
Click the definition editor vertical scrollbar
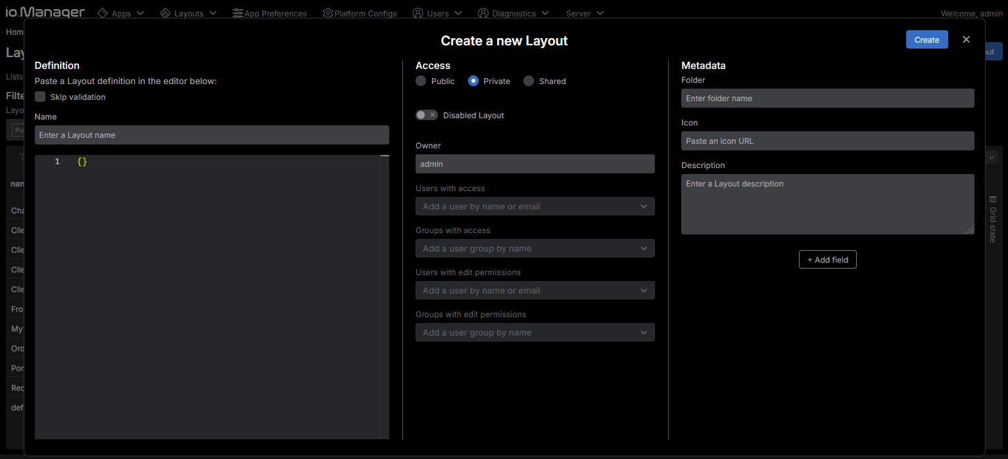[385, 297]
